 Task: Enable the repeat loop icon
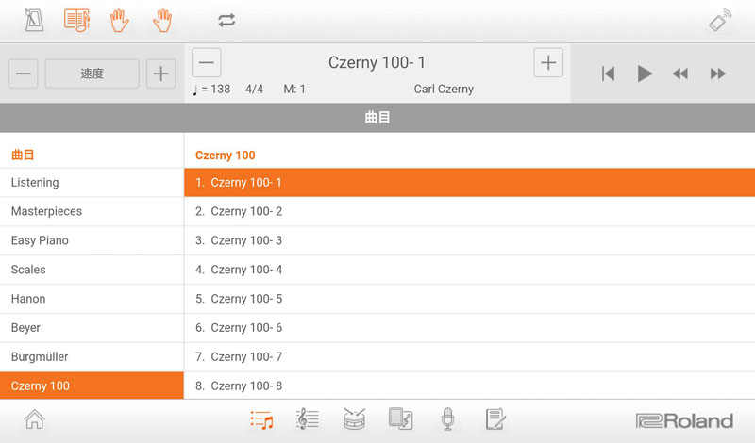226,20
